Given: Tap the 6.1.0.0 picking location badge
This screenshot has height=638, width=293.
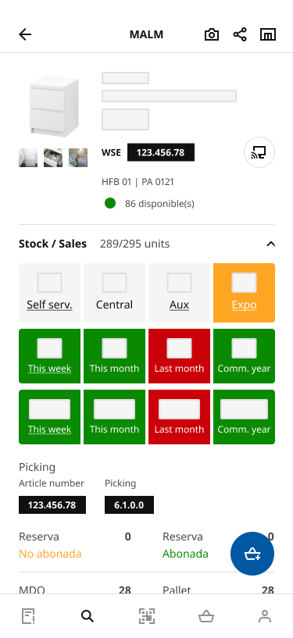Looking at the screenshot, I should tap(130, 505).
